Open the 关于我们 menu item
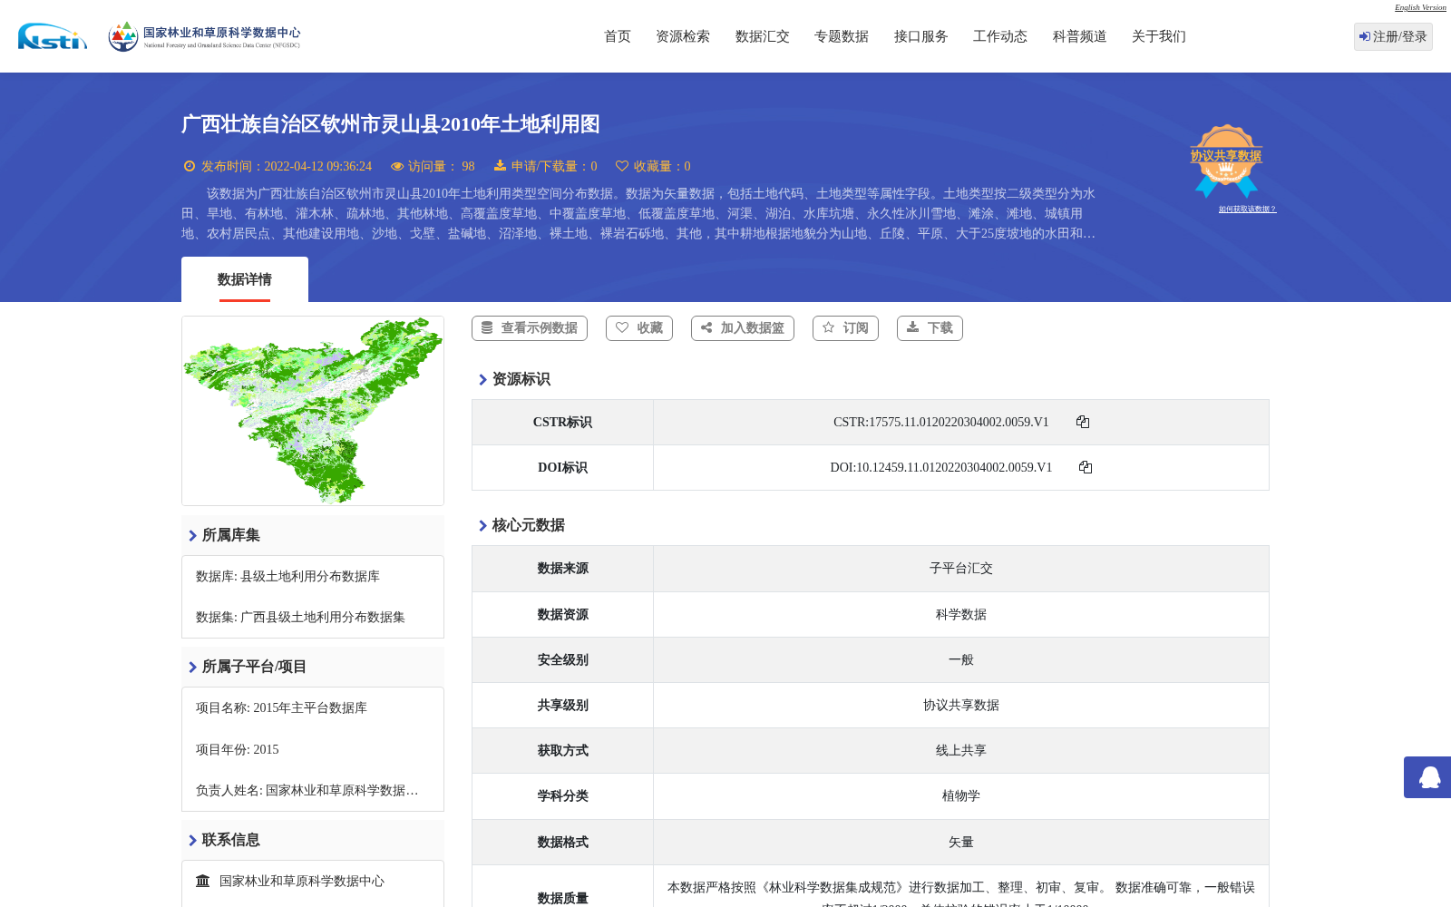 tap(1159, 36)
